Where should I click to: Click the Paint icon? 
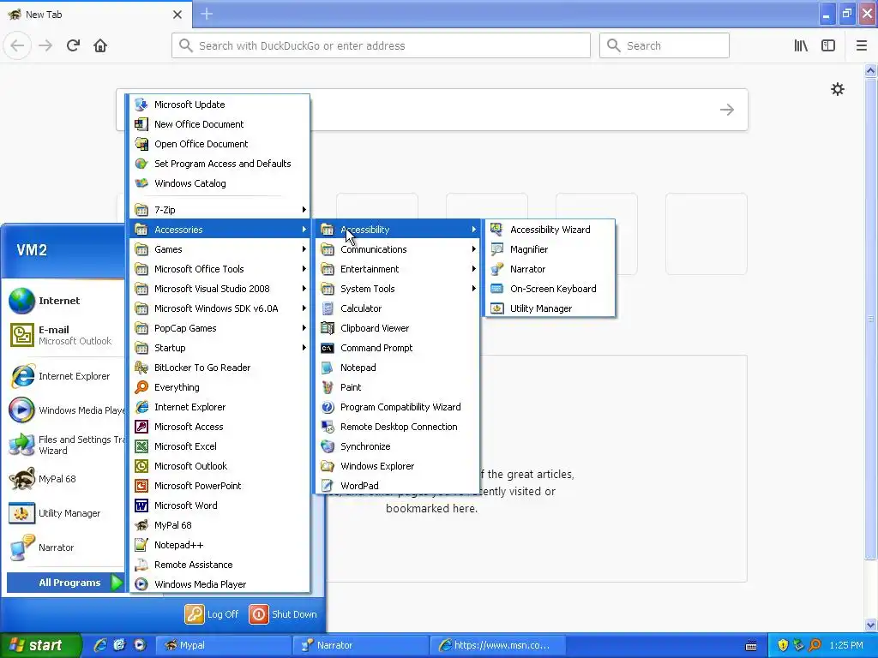328,387
